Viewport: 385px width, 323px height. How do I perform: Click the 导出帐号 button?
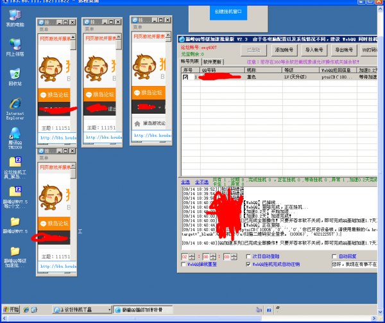[x=344, y=50]
